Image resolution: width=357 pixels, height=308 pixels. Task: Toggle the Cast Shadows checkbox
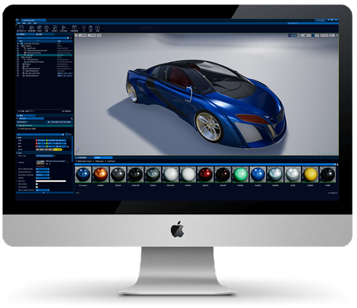(x=37, y=187)
